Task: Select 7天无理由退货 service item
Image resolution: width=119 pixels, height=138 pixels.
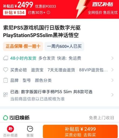Action: point(61,70)
